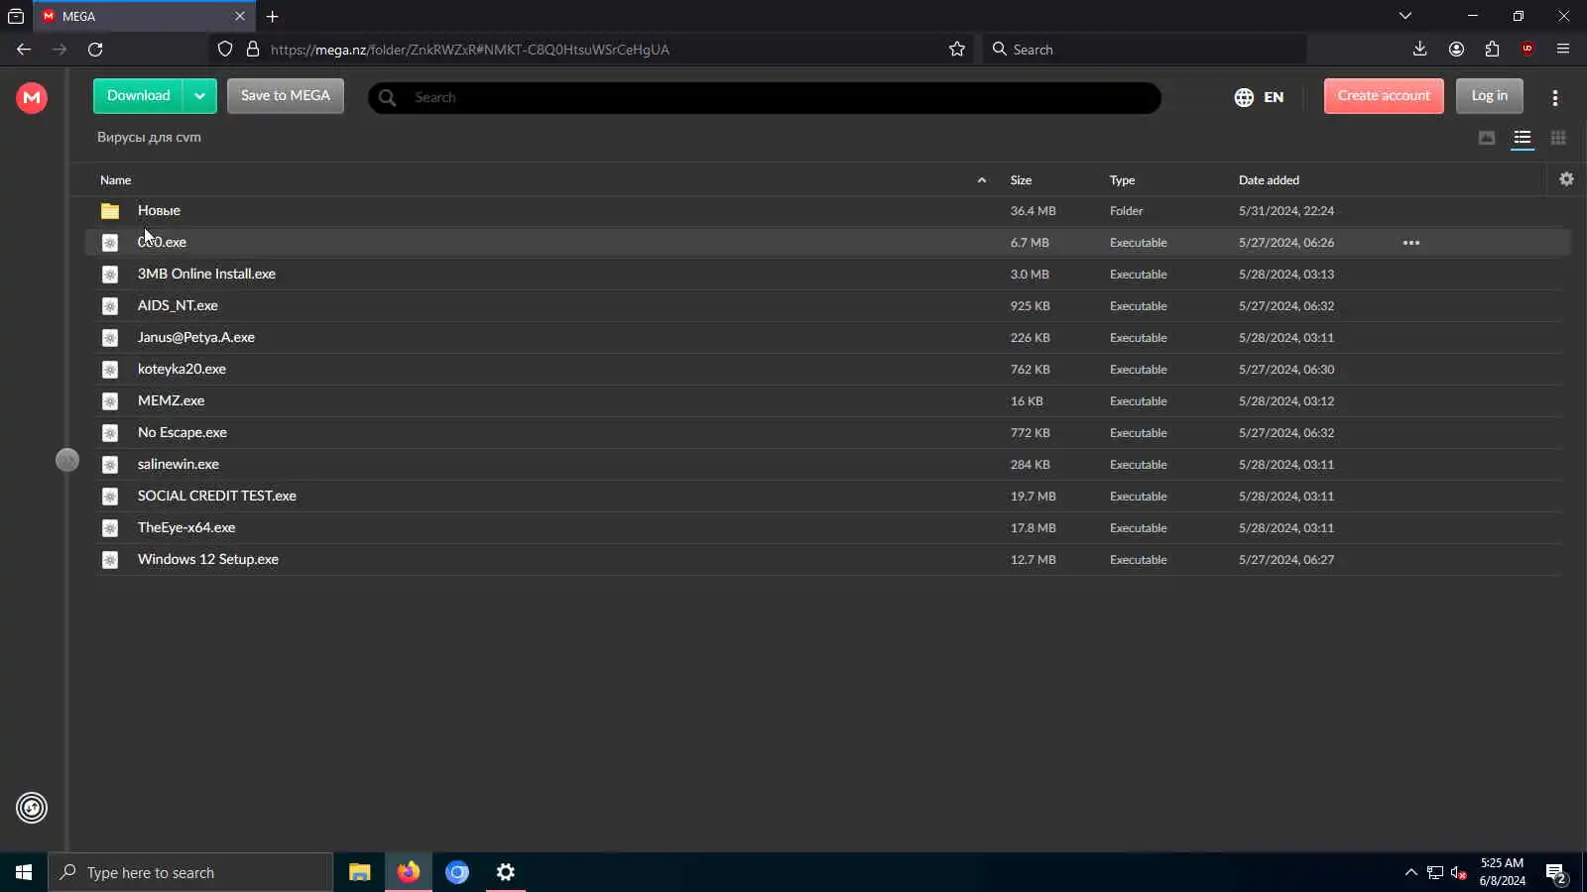Click the Firefox Search box
Viewport: 1587px width, 892px height.
click(1144, 49)
